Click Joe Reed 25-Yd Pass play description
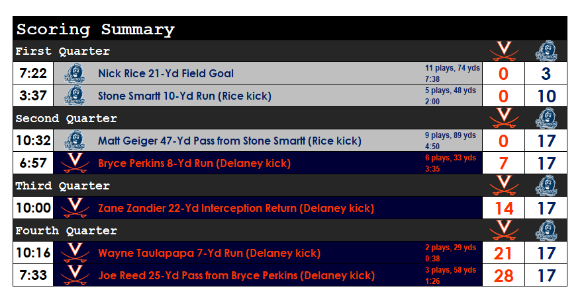The height and width of the screenshot is (303, 586). (x=236, y=275)
